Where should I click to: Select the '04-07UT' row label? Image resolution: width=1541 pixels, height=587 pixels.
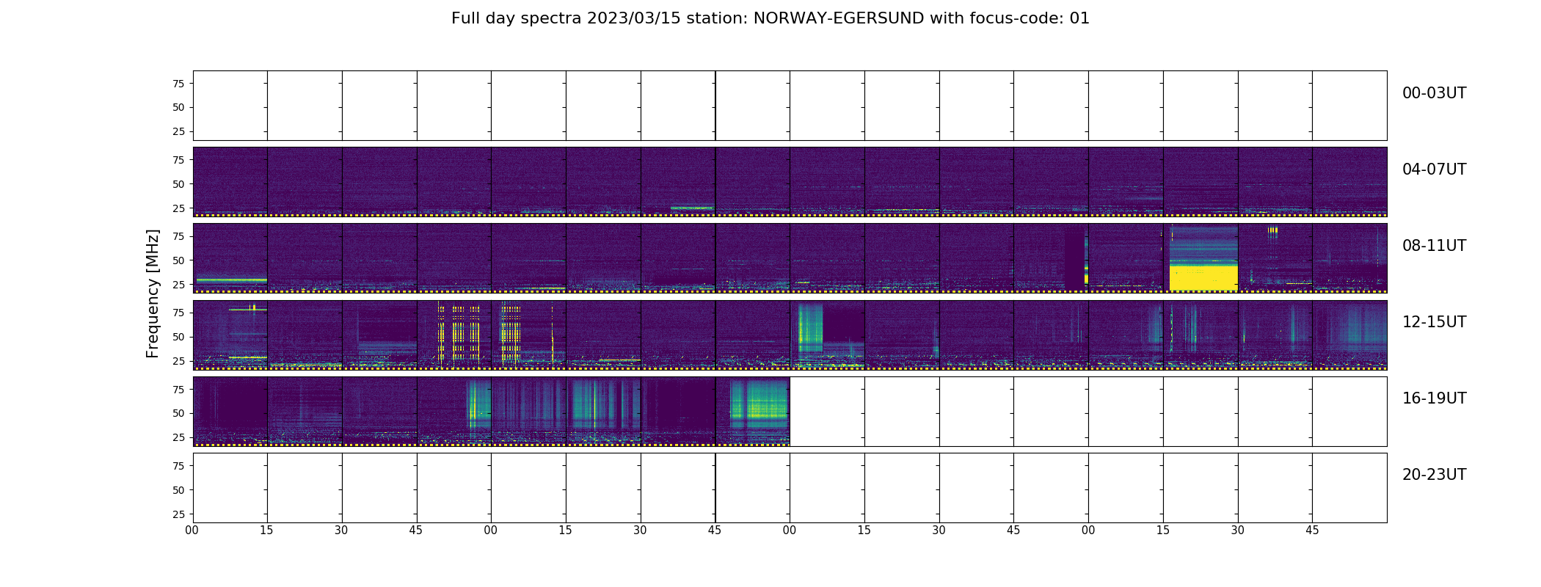(x=1434, y=169)
